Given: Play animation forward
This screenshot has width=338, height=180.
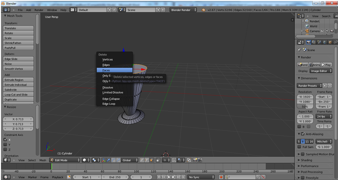Looking at the screenshot, I should coord(173,177).
